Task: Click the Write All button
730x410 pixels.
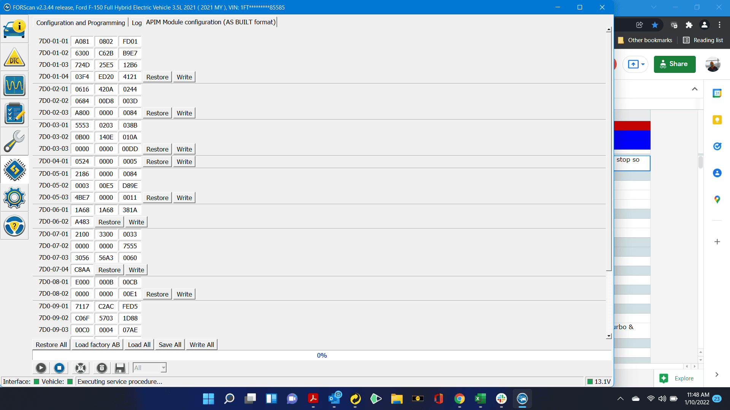Action: tap(202, 345)
